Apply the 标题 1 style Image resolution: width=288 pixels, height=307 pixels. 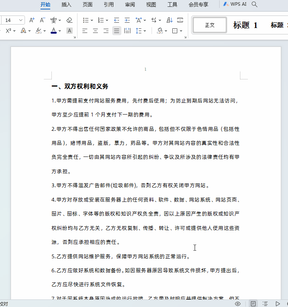(x=245, y=25)
